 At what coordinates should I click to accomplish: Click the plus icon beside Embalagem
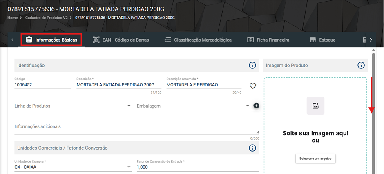256,106
